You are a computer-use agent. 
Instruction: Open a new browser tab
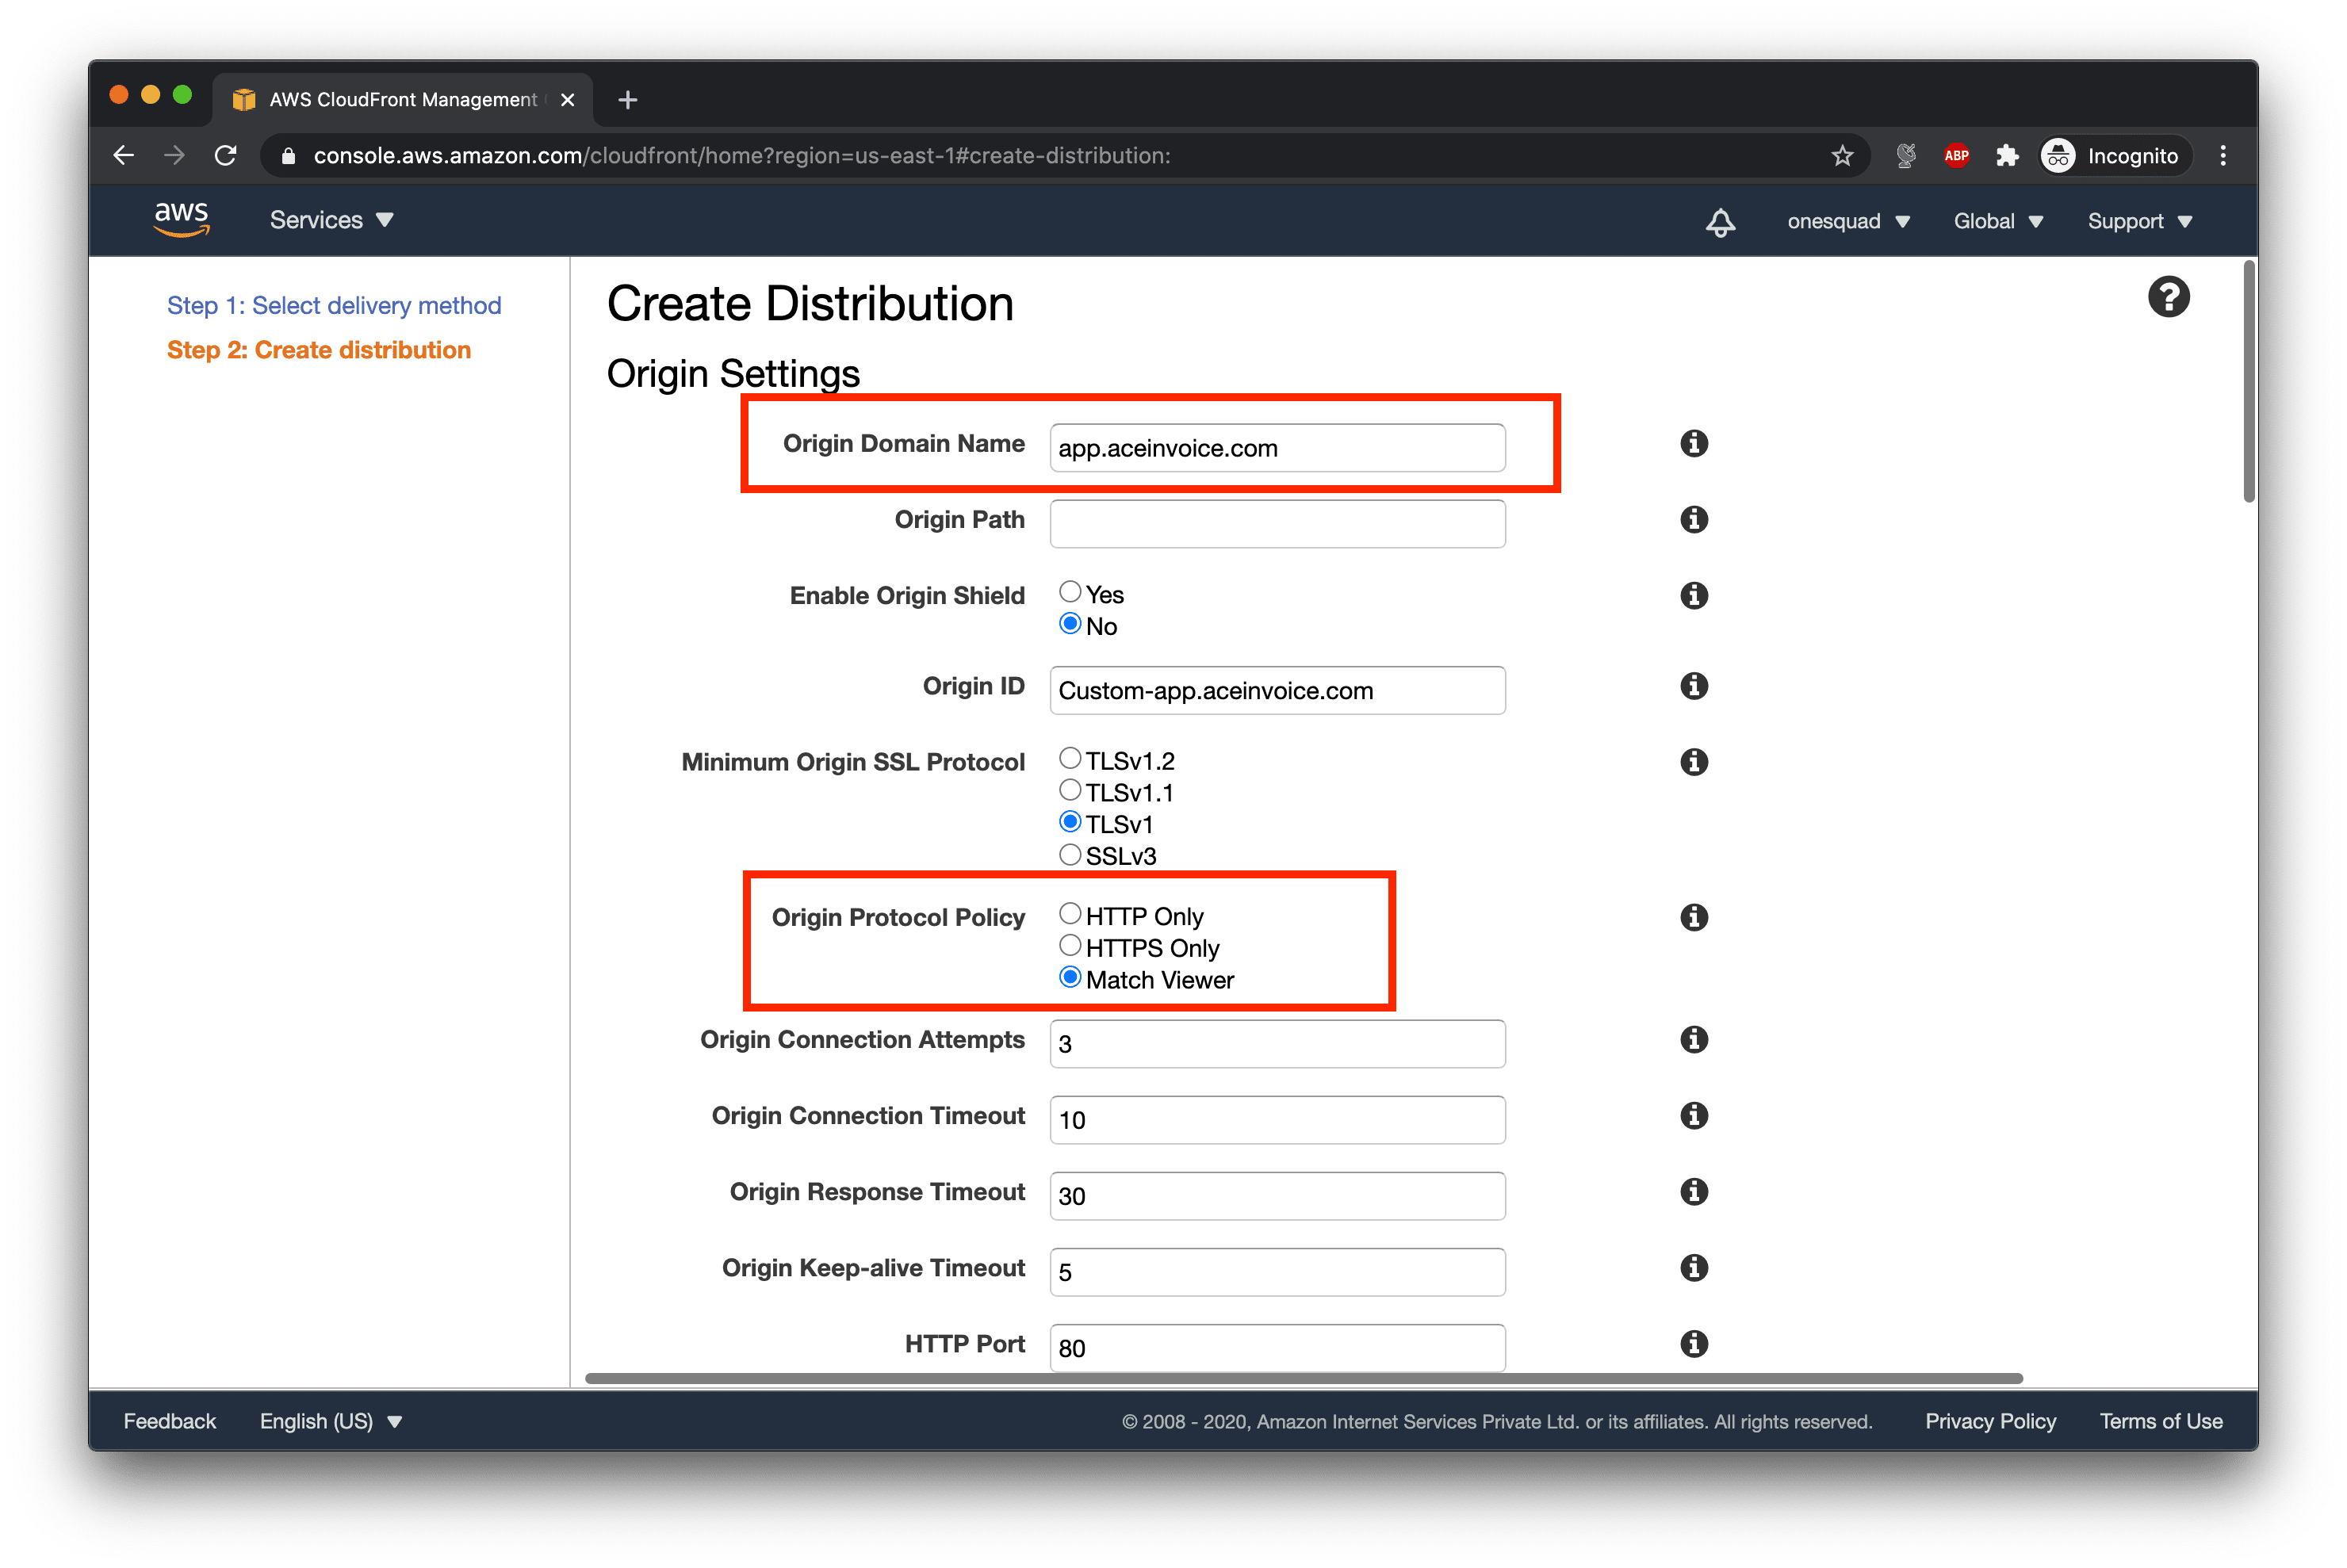627,100
